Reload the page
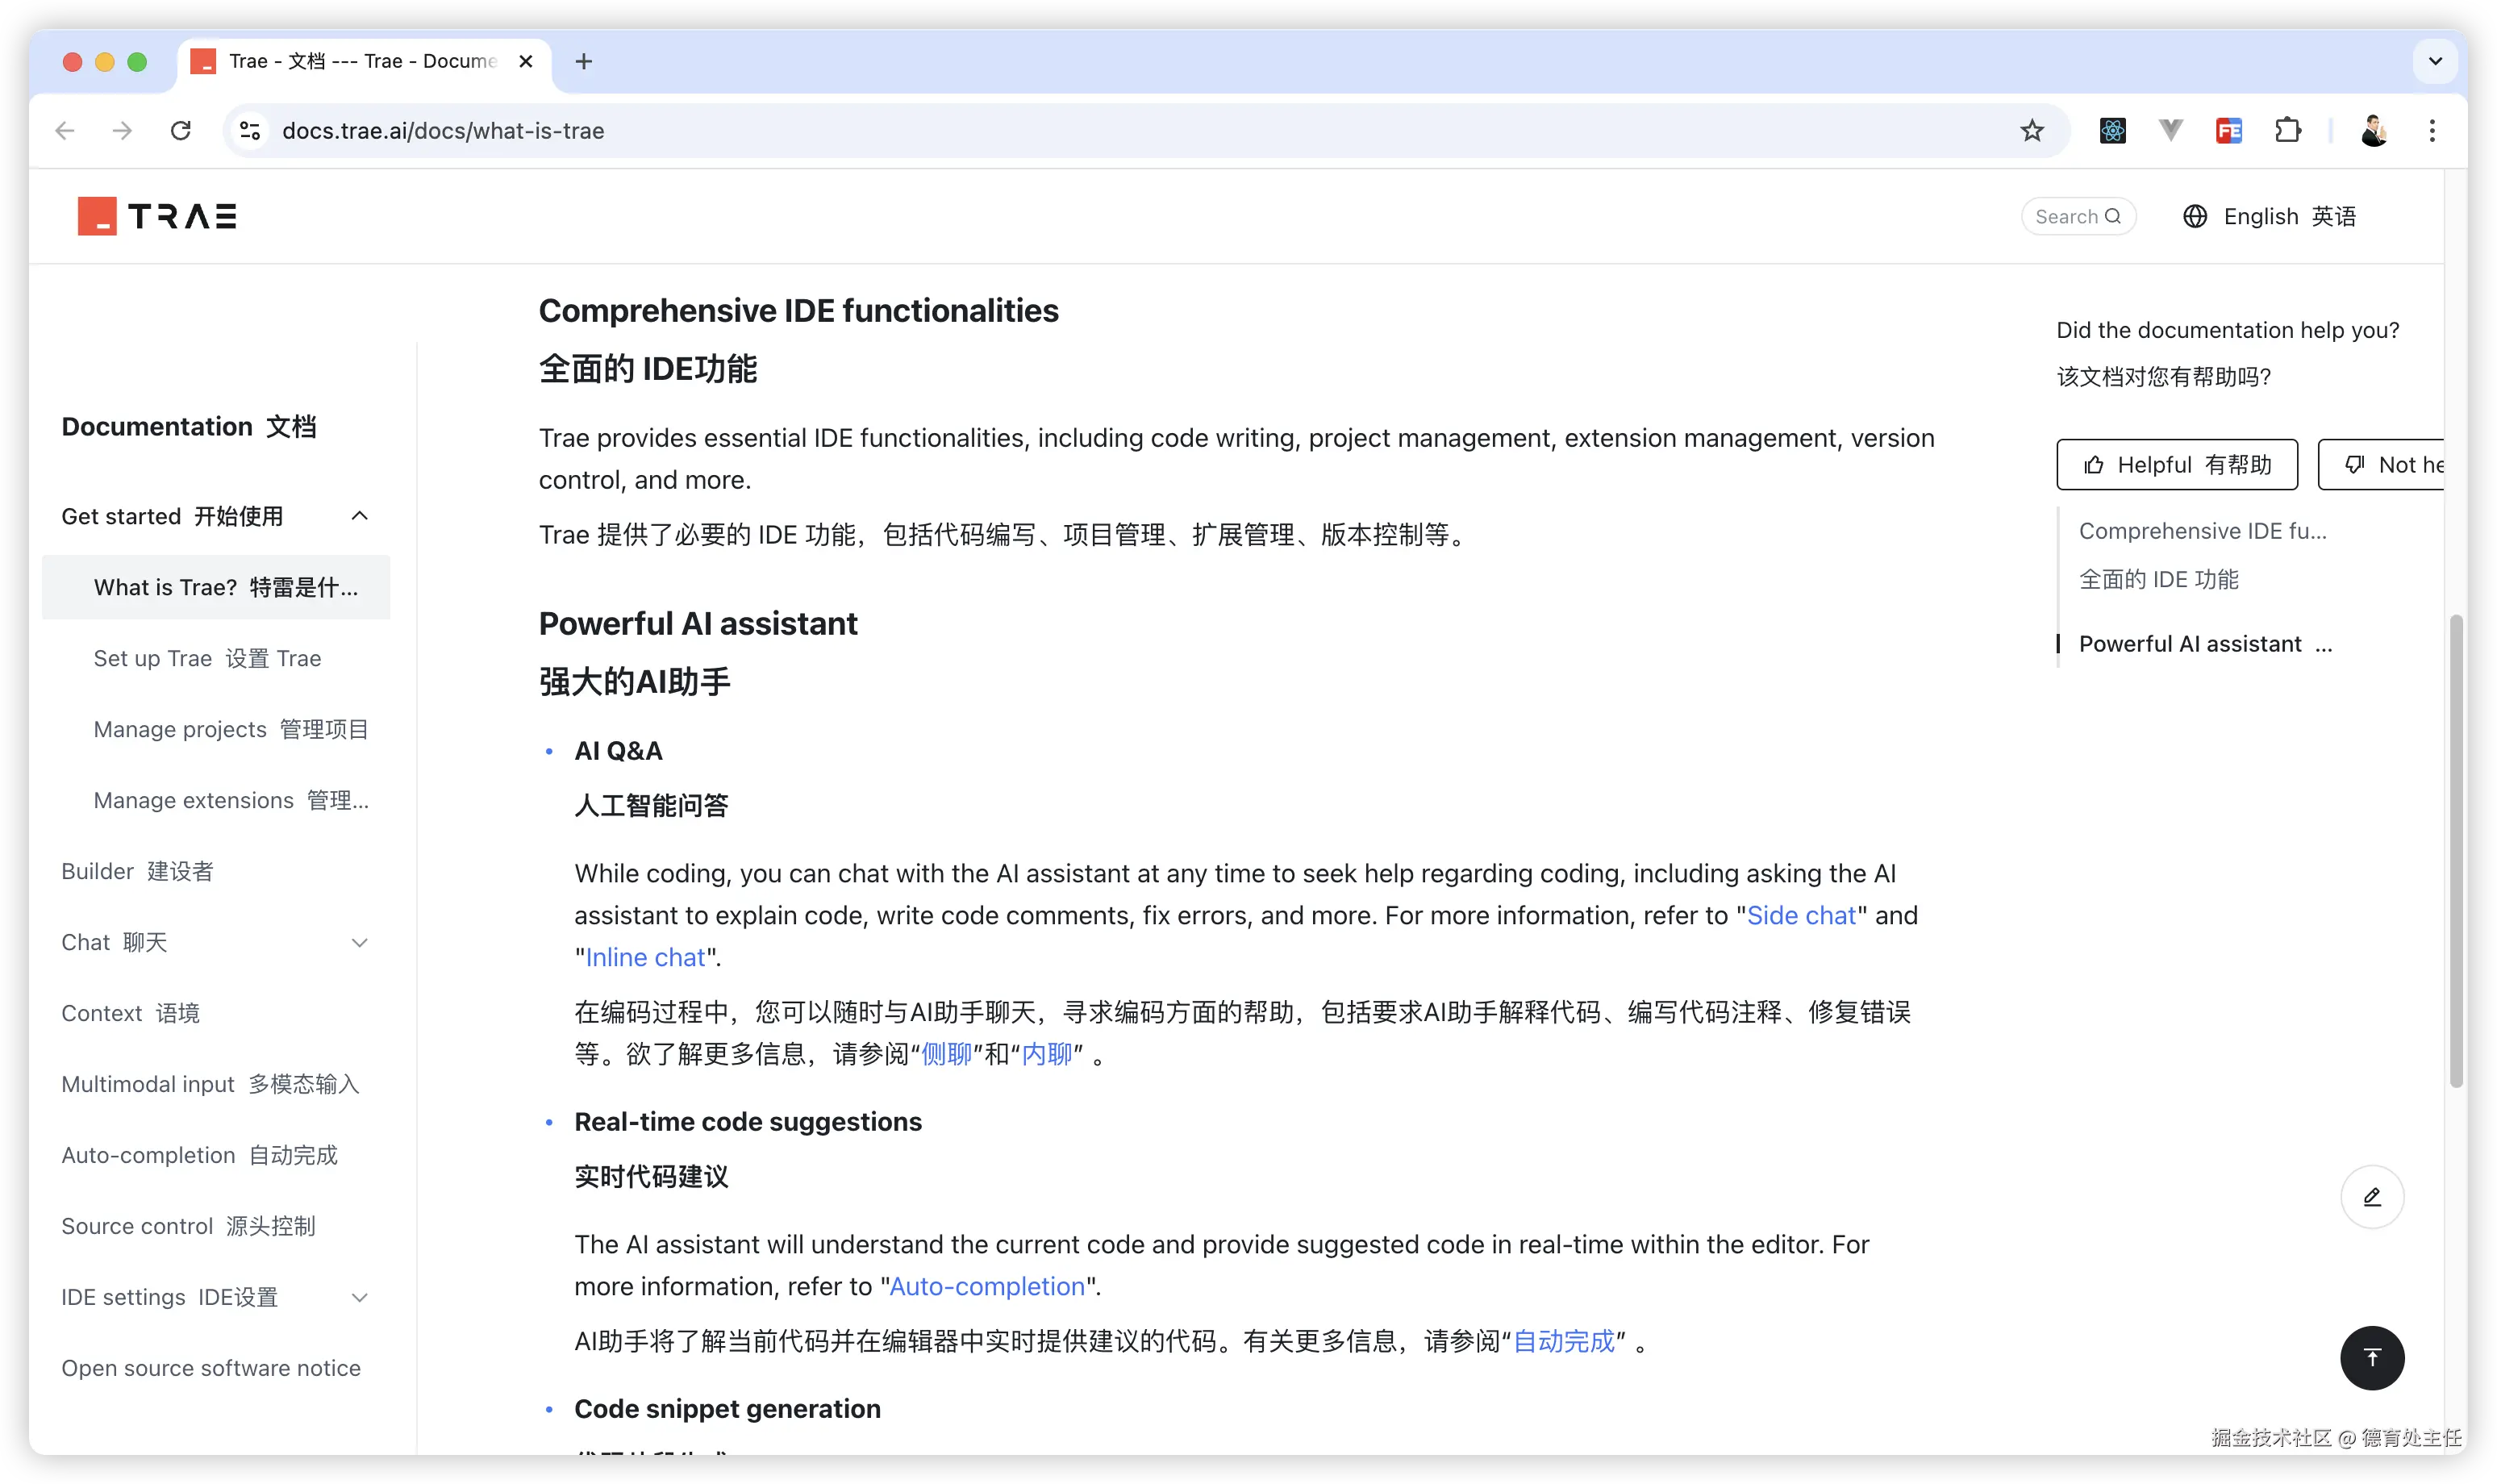2497x1484 pixels. tap(181, 131)
